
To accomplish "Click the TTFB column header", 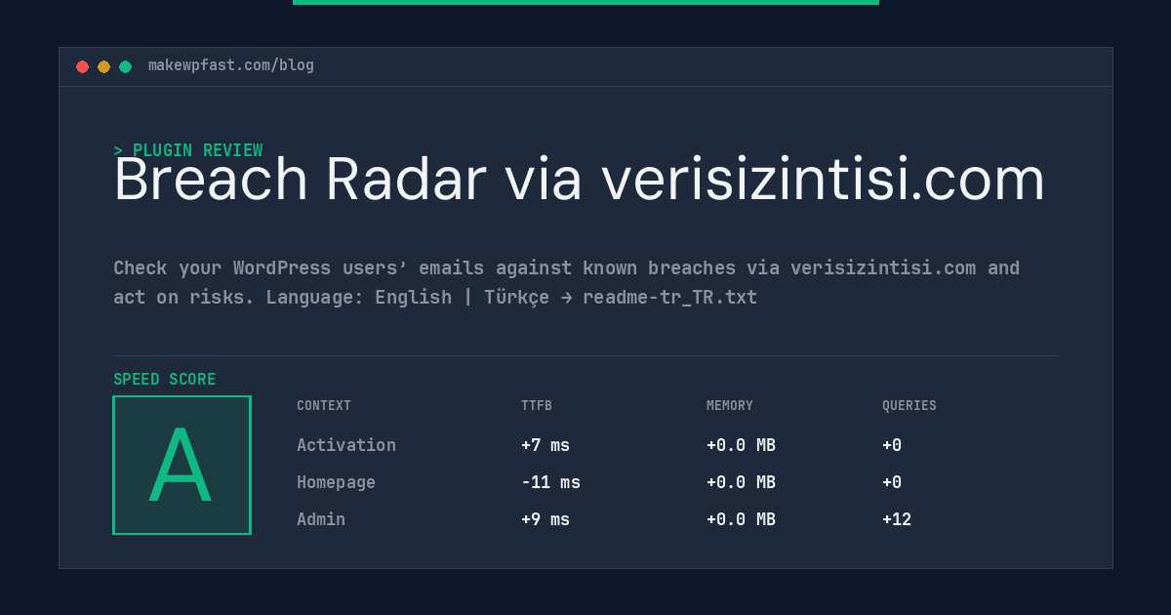I will 537,406.
